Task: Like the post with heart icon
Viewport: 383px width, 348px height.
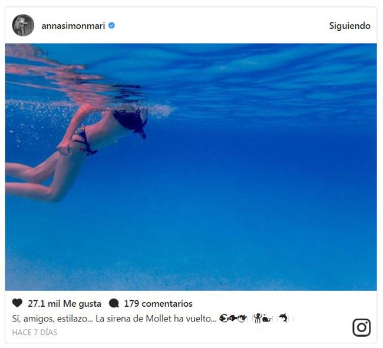Action: (17, 303)
